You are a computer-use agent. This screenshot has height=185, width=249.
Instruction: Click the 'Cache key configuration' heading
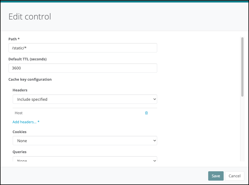pos(30,79)
